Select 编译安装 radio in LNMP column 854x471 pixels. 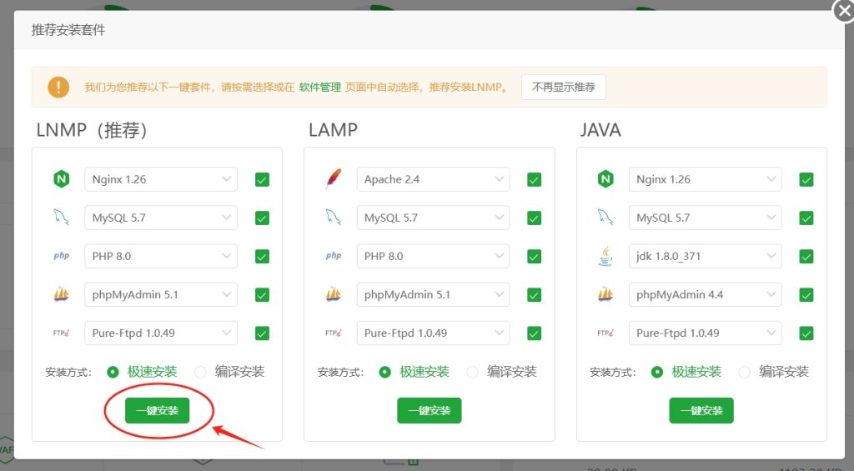point(200,372)
